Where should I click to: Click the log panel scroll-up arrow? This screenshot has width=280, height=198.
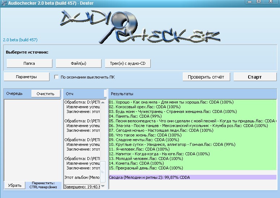[x=103, y=102]
